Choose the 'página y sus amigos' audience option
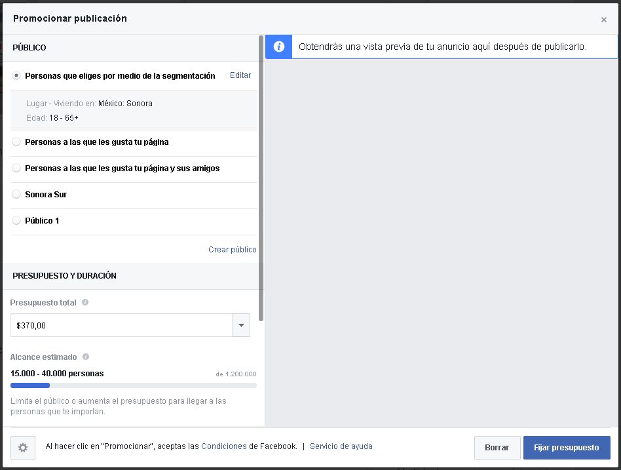Screen dimensions: 621x470 (16, 168)
